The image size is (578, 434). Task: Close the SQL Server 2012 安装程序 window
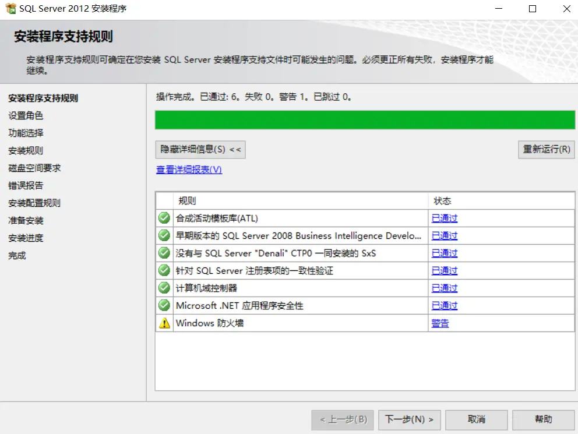coord(566,9)
